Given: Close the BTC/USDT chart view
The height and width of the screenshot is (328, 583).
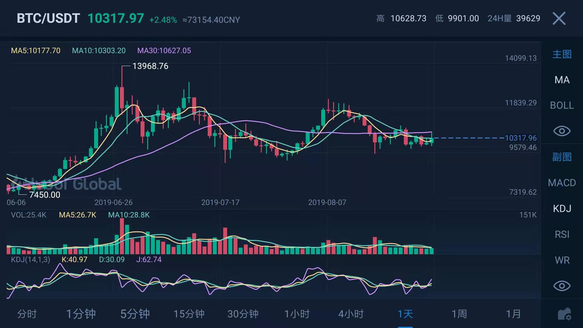Looking at the screenshot, I should pos(559,19).
